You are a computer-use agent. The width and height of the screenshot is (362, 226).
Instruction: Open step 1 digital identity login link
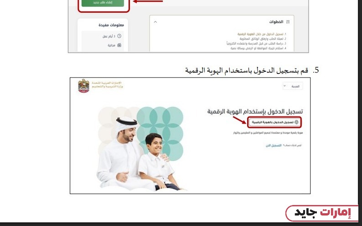(262, 34)
